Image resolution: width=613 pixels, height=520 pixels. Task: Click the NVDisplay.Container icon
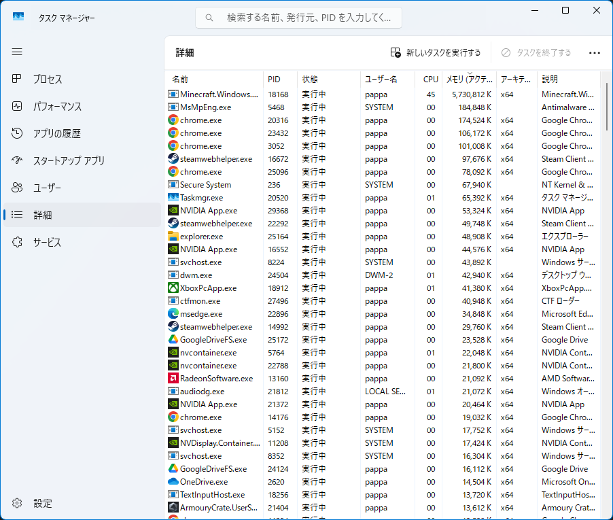173,443
